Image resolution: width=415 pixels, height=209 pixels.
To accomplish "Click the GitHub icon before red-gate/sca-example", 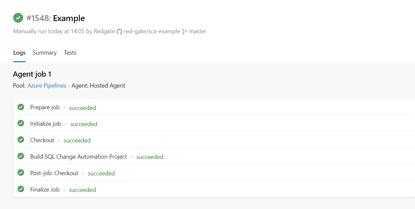I will [x=119, y=32].
